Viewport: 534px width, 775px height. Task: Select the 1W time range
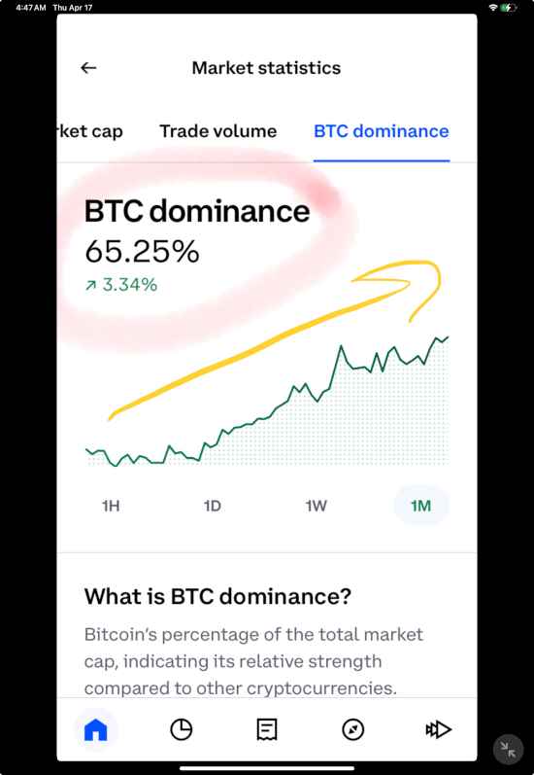(316, 506)
